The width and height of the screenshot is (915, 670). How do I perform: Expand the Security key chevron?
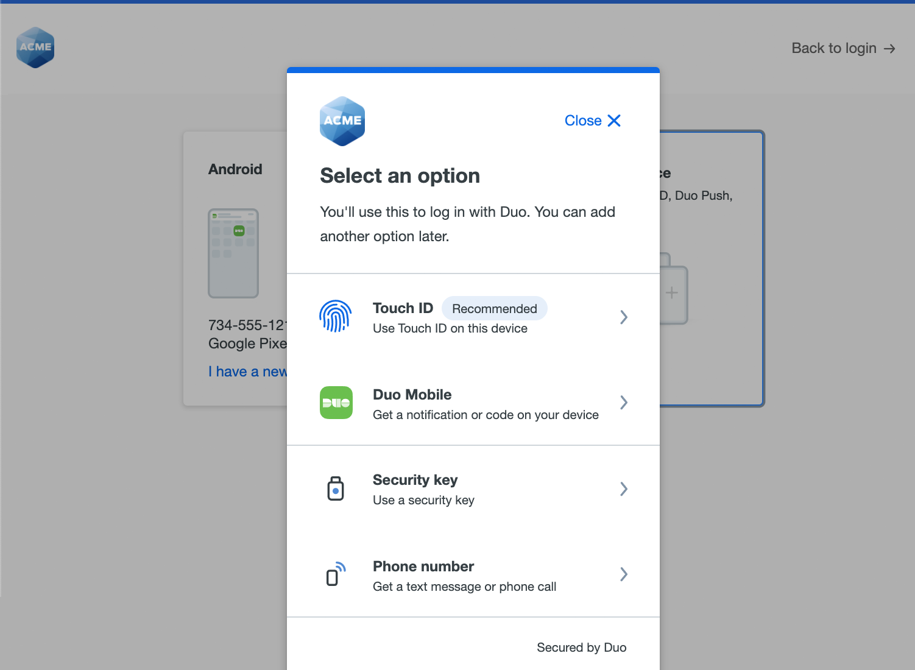point(623,488)
